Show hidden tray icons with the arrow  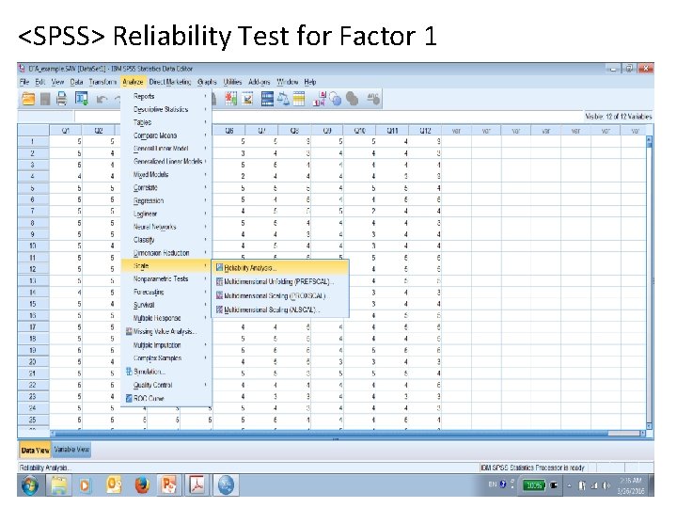click(x=569, y=485)
